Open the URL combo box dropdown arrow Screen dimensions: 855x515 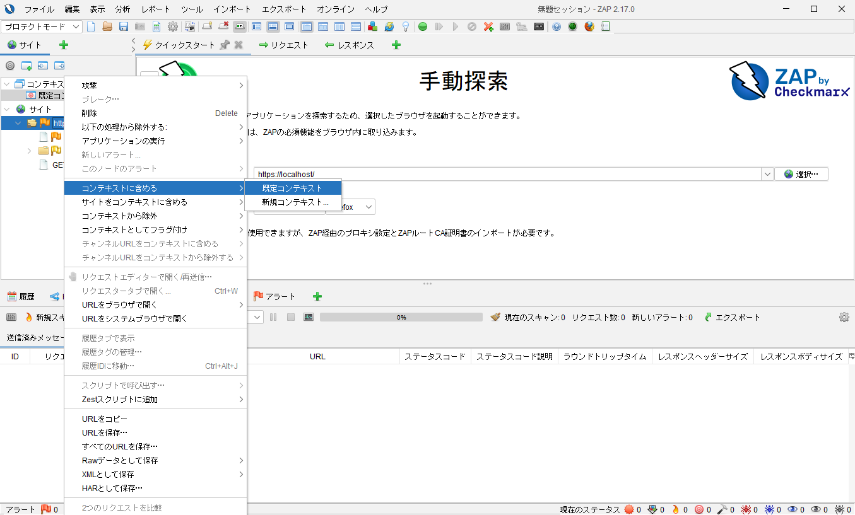(x=767, y=174)
